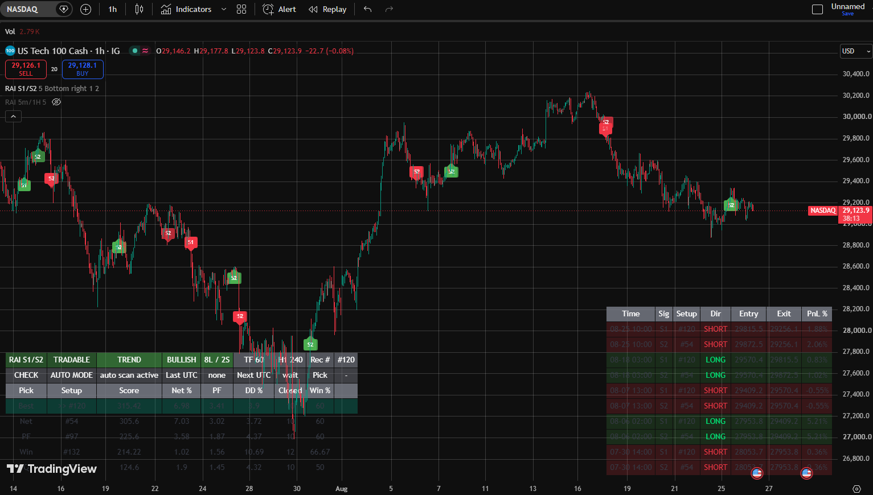Click the TRADABLE cell in RAI table
Image resolution: width=873 pixels, height=495 pixels.
pos(72,360)
